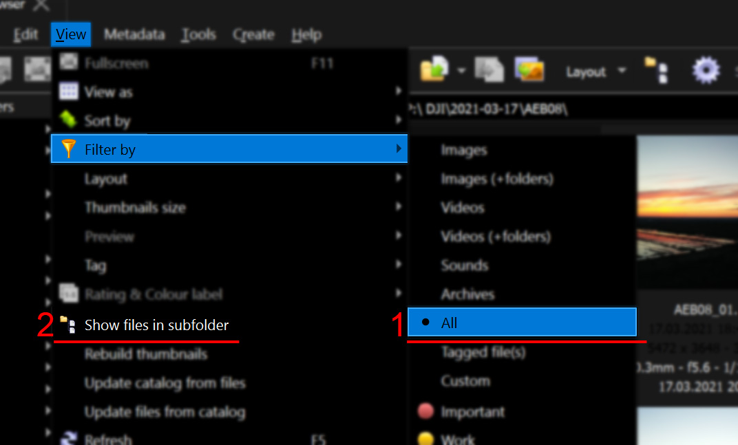Filter by Images only
The height and width of the screenshot is (445, 738).
(x=522, y=150)
